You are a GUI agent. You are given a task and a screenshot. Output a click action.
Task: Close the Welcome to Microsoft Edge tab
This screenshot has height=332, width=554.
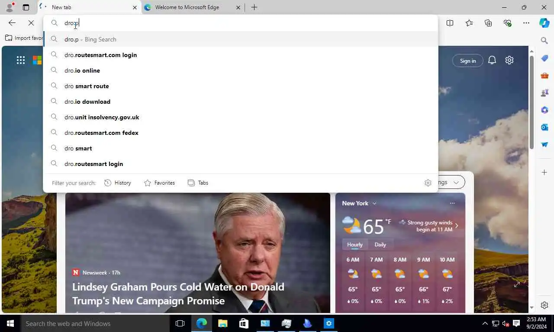pos(238,7)
